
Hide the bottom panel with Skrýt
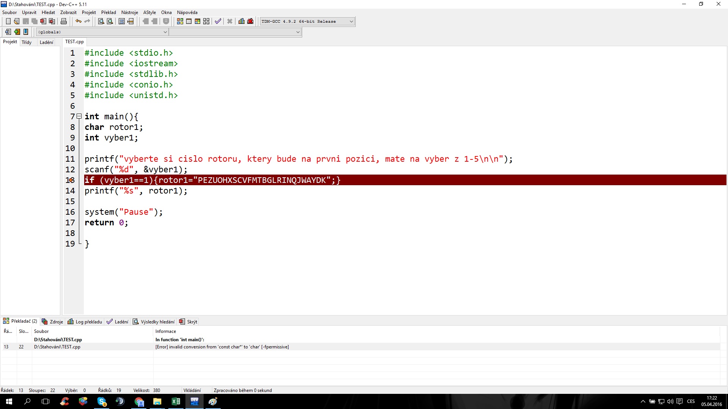188,322
